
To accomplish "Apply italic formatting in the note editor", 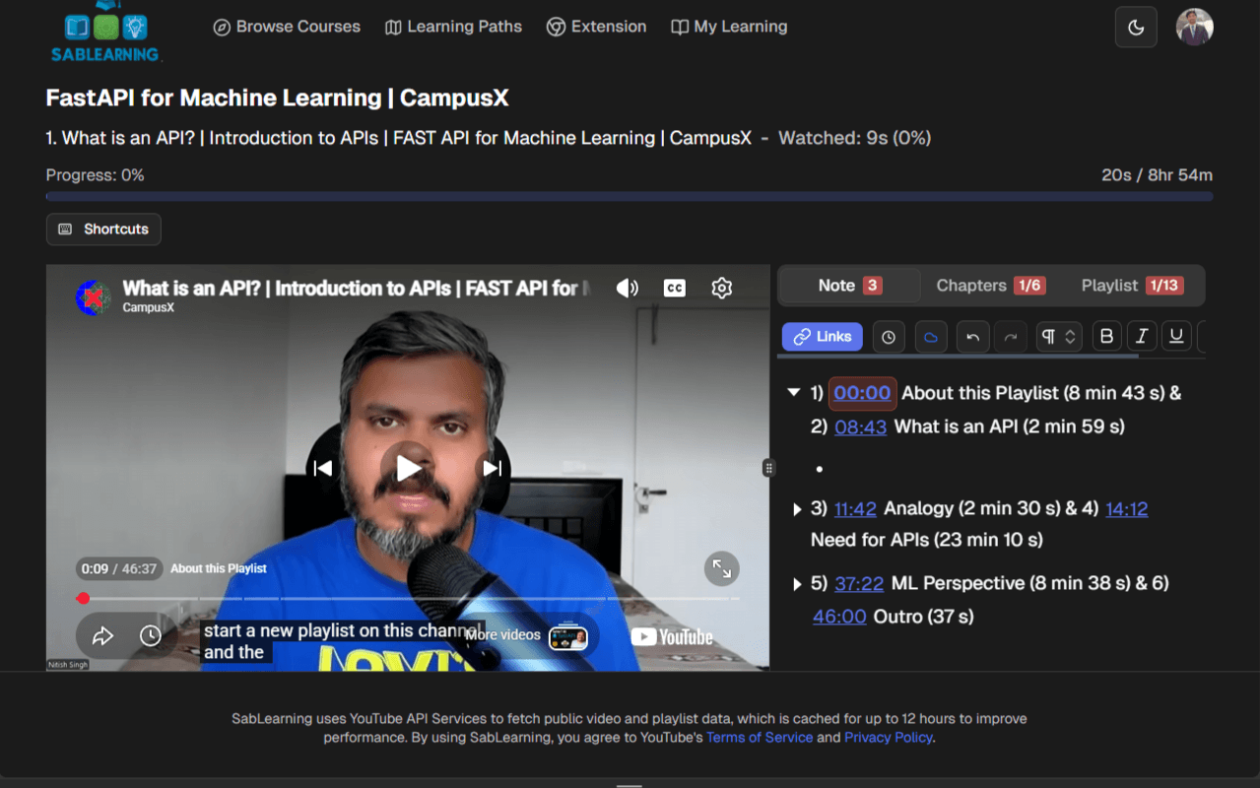I will 1141,336.
